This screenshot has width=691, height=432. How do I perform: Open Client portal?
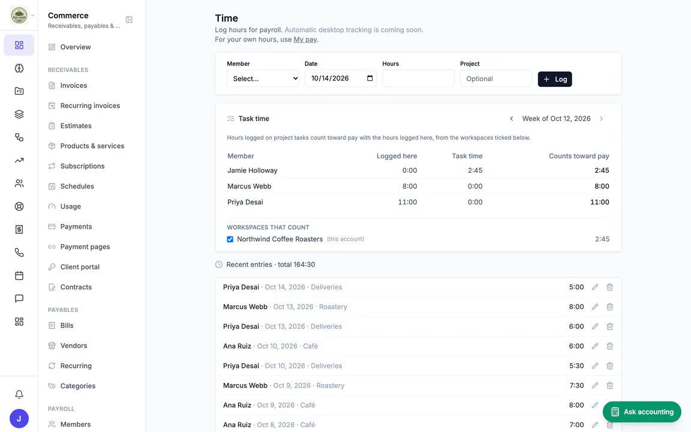[x=80, y=266]
